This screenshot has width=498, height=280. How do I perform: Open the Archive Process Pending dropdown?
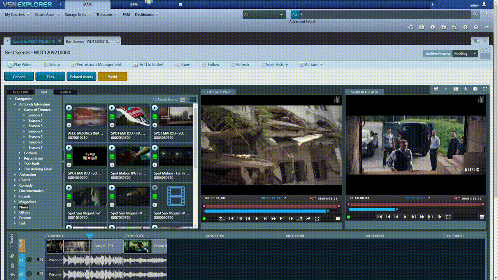click(465, 54)
